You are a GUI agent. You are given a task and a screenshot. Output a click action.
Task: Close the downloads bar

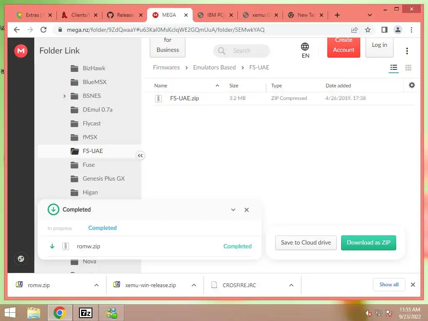(413, 285)
